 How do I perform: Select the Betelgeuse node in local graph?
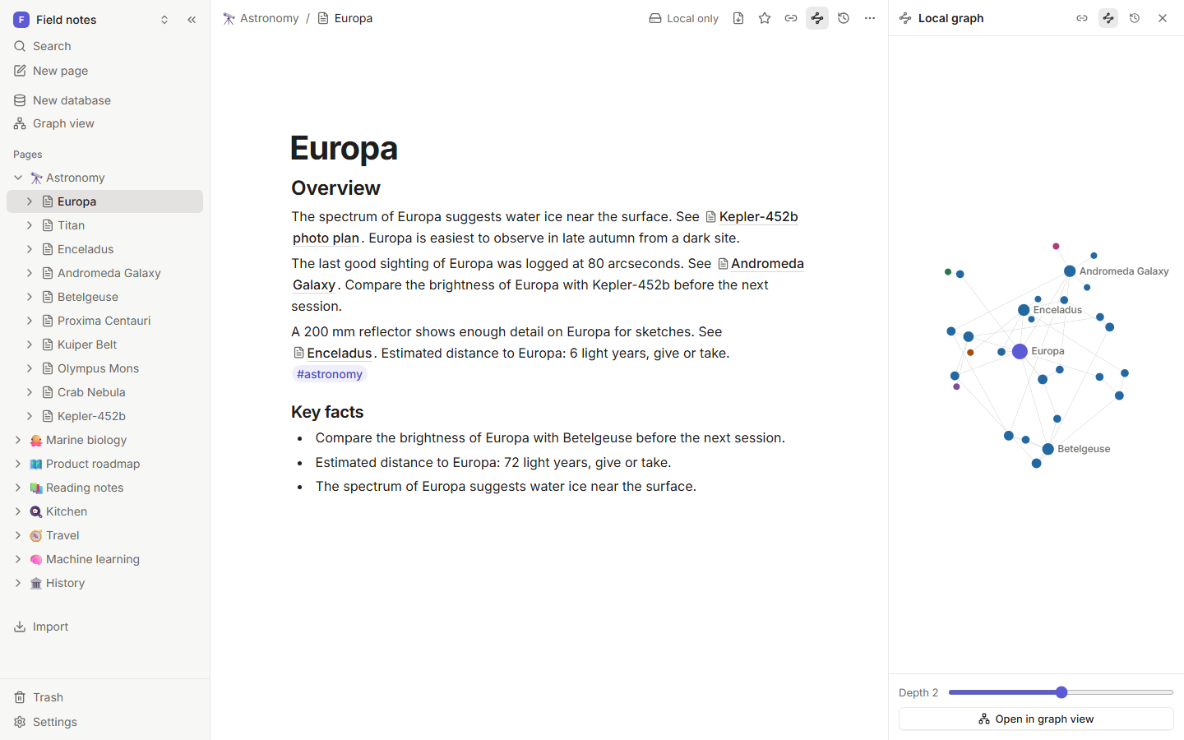tap(1048, 449)
